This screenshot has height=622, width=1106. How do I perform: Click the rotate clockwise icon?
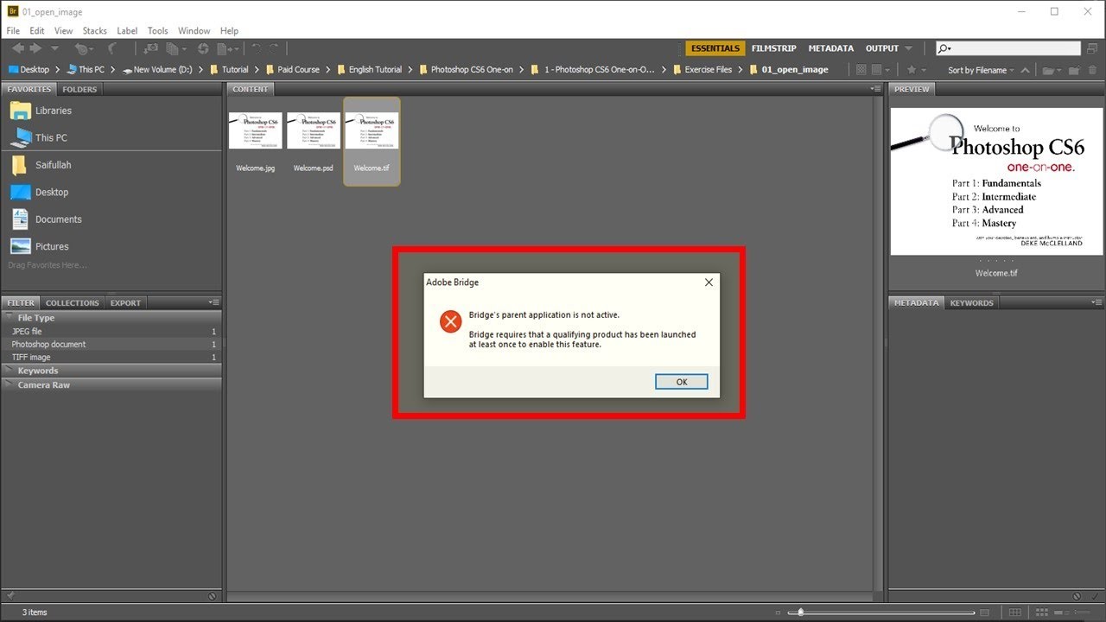pos(273,48)
